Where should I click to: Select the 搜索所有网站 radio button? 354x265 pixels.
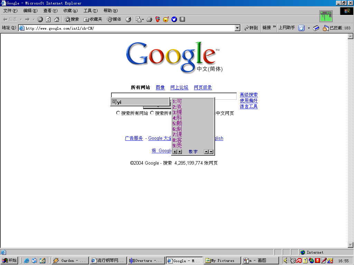click(118, 113)
